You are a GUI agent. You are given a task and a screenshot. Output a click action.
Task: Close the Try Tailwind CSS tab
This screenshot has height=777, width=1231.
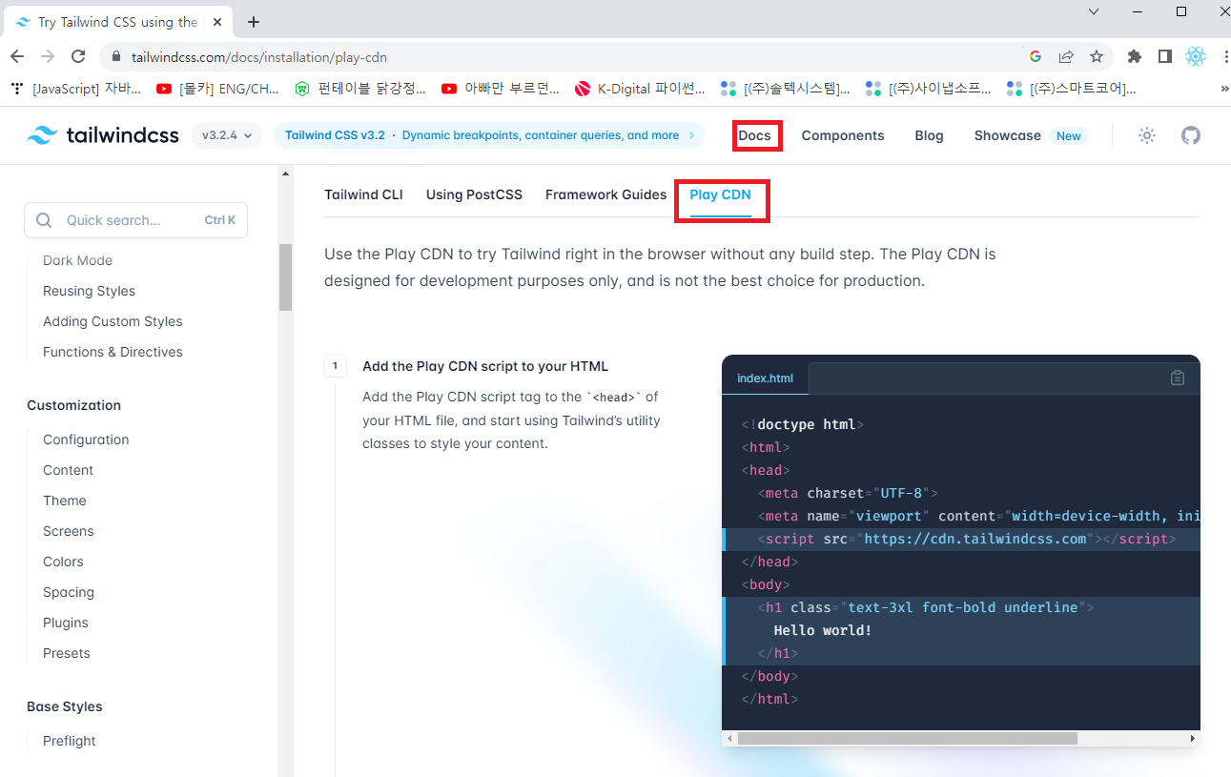tap(216, 22)
